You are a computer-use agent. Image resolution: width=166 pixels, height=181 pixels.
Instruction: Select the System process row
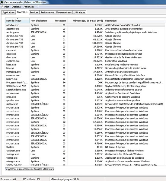[85, 147]
